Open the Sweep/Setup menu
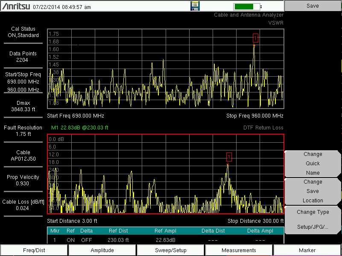The height and width of the screenshot is (256, 342). (171, 250)
